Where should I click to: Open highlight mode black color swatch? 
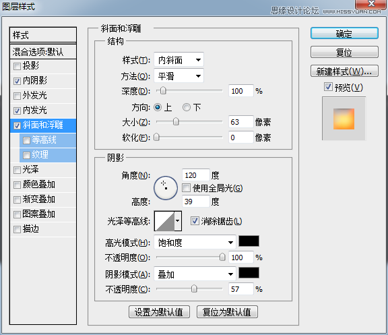click(x=249, y=241)
